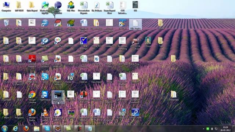Viewport: 235px width, 132px height.
Task: Launch the TeamViewer 7 shortcut
Action: pyautogui.click(x=45, y=97)
